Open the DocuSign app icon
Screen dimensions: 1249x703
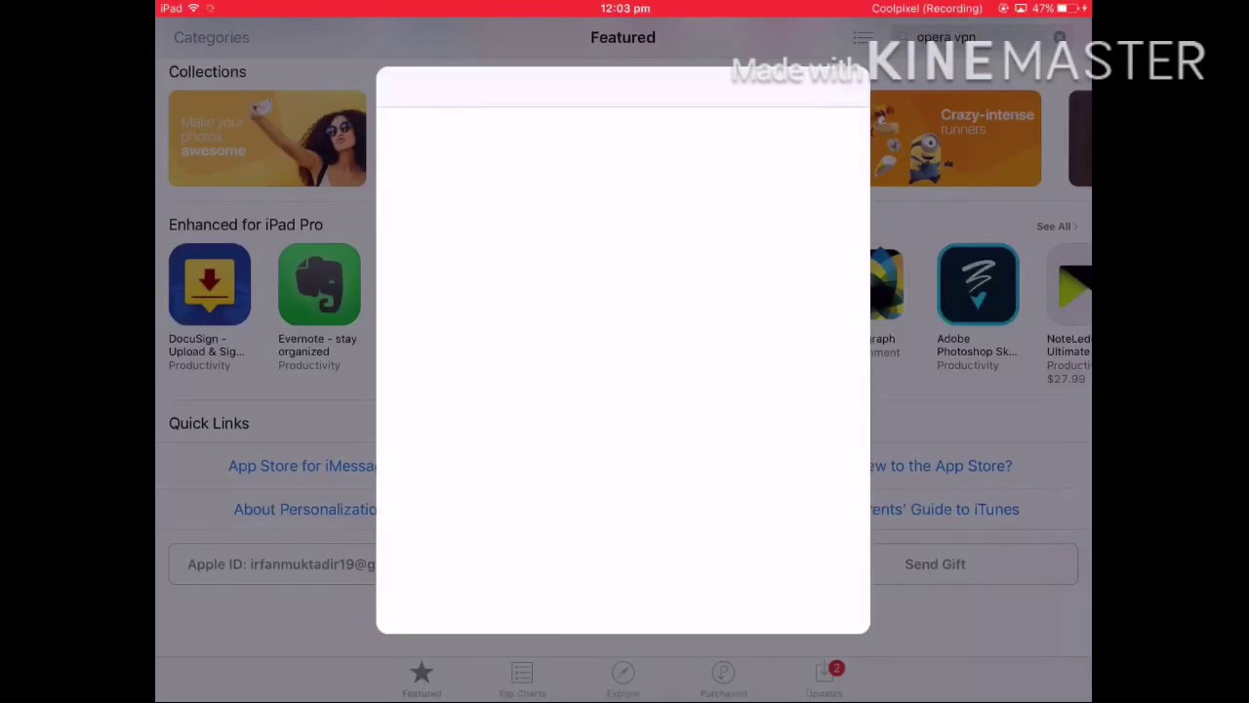pyautogui.click(x=210, y=284)
